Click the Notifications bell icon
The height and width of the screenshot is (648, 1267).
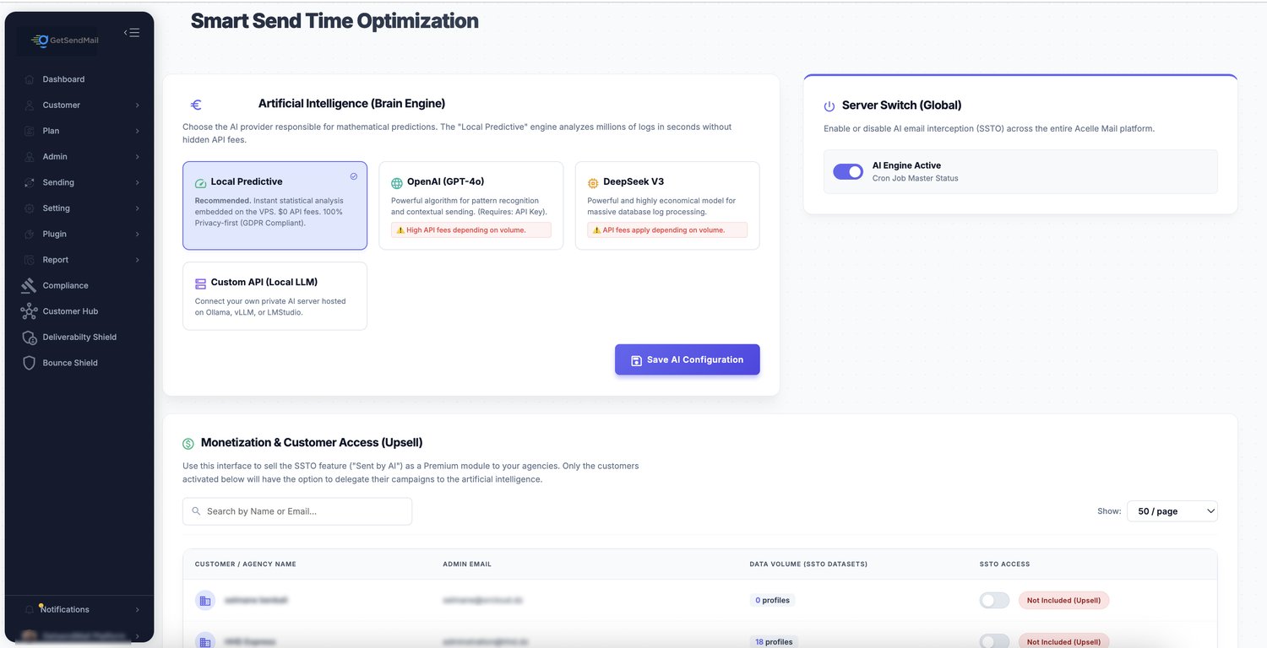(x=30, y=609)
